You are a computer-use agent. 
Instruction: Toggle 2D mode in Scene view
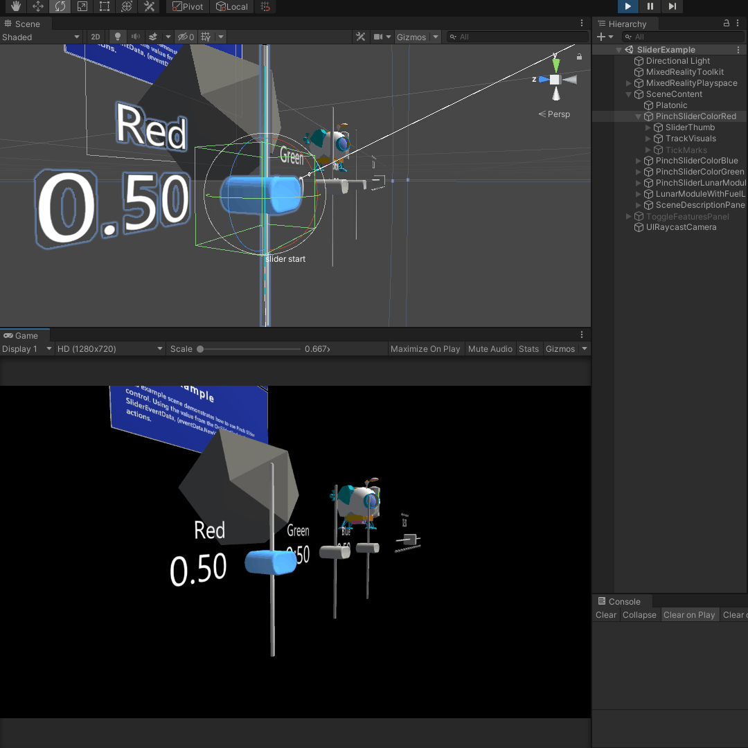96,37
